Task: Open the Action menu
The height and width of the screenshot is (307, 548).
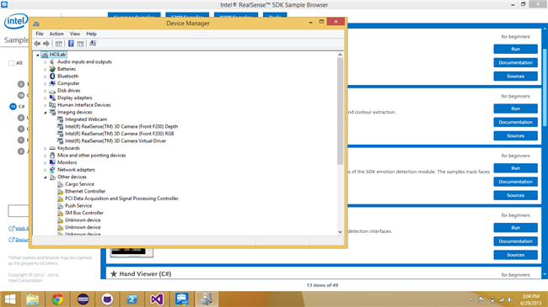Action: pyautogui.click(x=56, y=34)
